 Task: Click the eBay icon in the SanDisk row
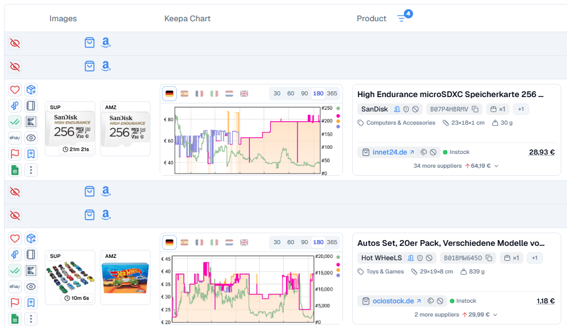tap(15, 138)
